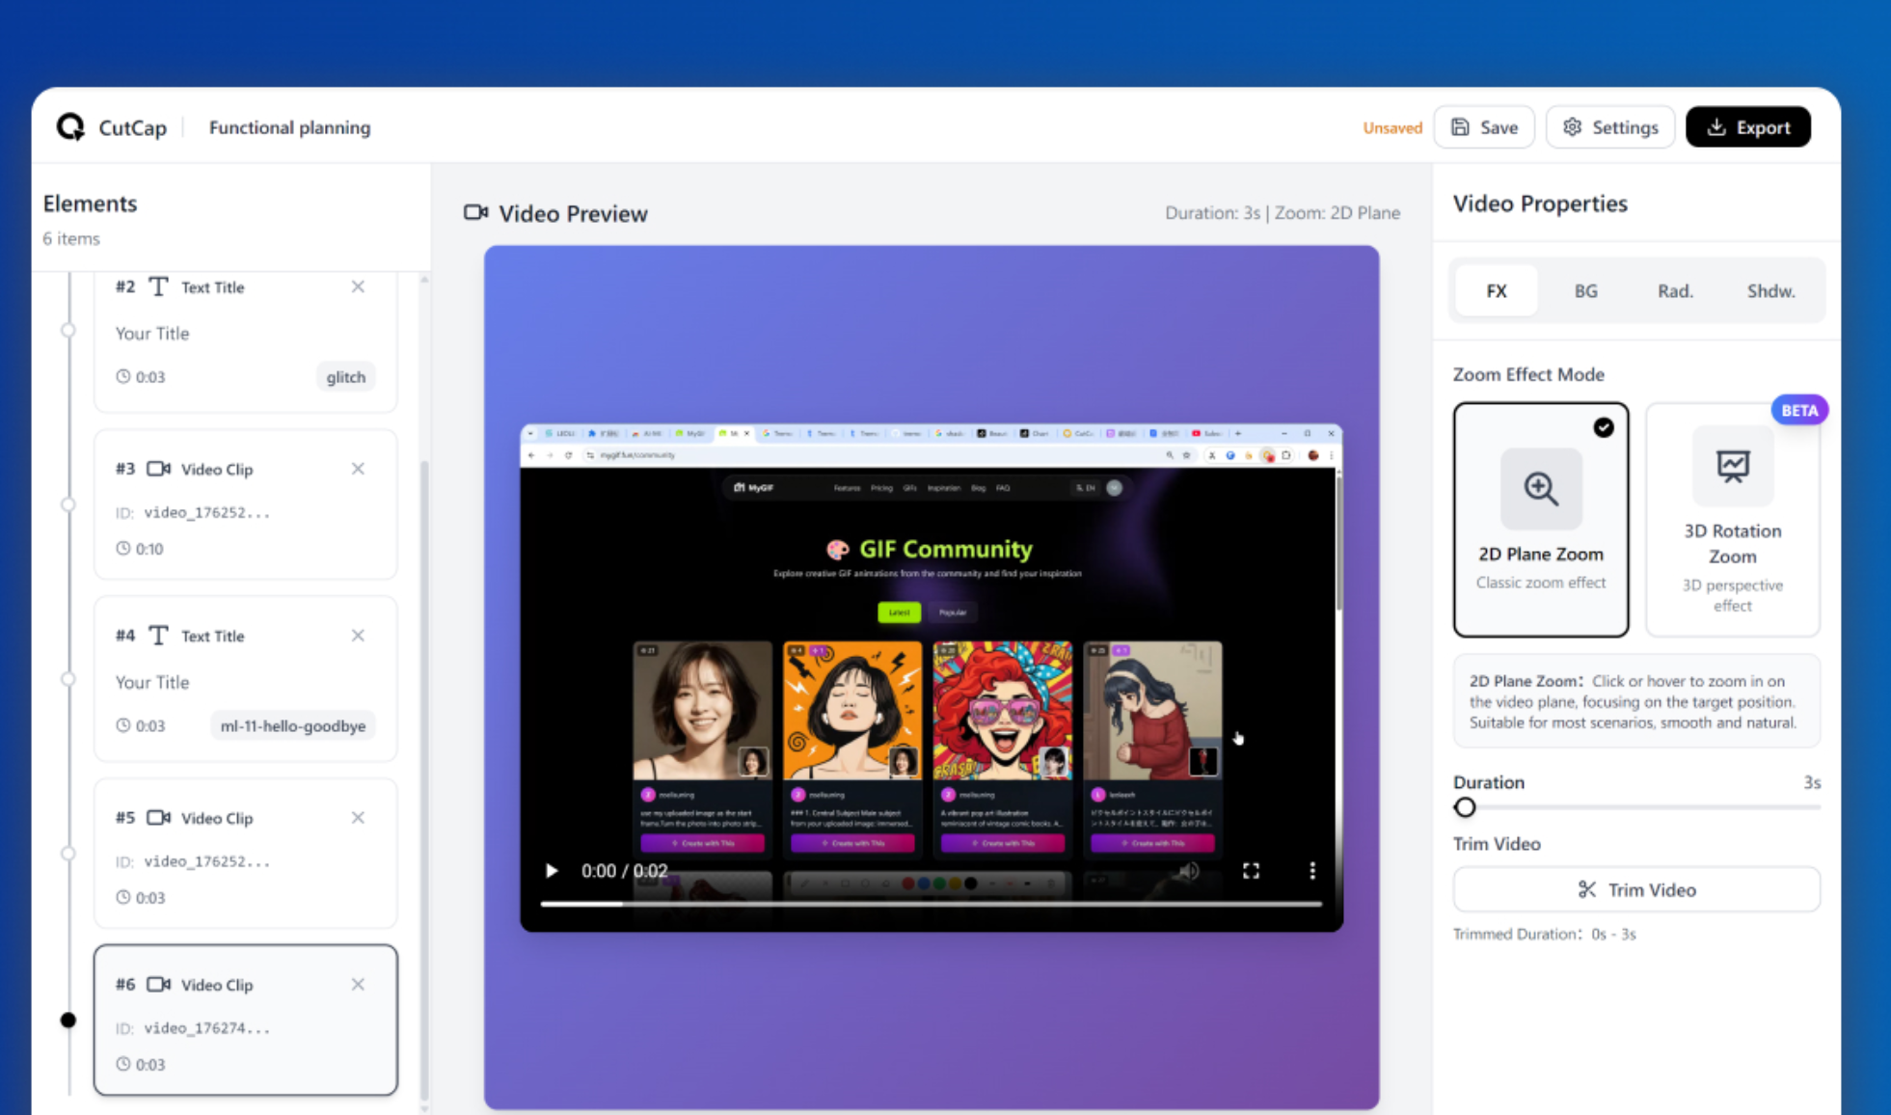This screenshot has width=1891, height=1115.
Task: Switch to the BG tab in Video Properties
Action: click(1585, 290)
